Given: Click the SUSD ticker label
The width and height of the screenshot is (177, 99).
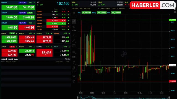Looking at the screenshot, I should (74, 2).
